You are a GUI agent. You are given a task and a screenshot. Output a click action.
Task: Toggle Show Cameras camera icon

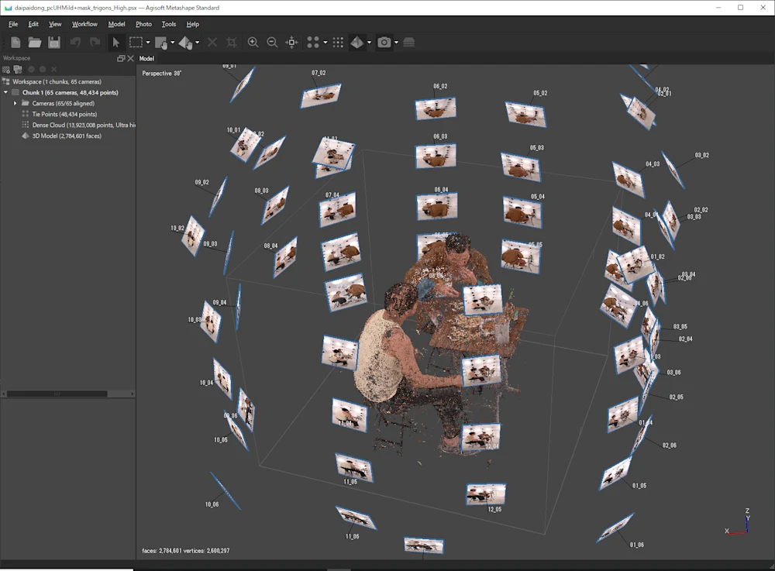click(x=384, y=43)
